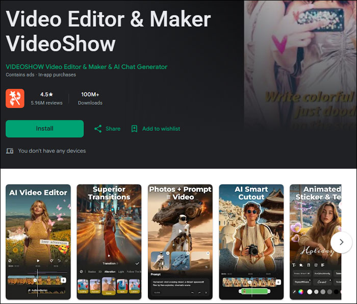This screenshot has width=357, height=304.
Task: Click the Add to wishlist bookmark icon
Action: coord(134,129)
